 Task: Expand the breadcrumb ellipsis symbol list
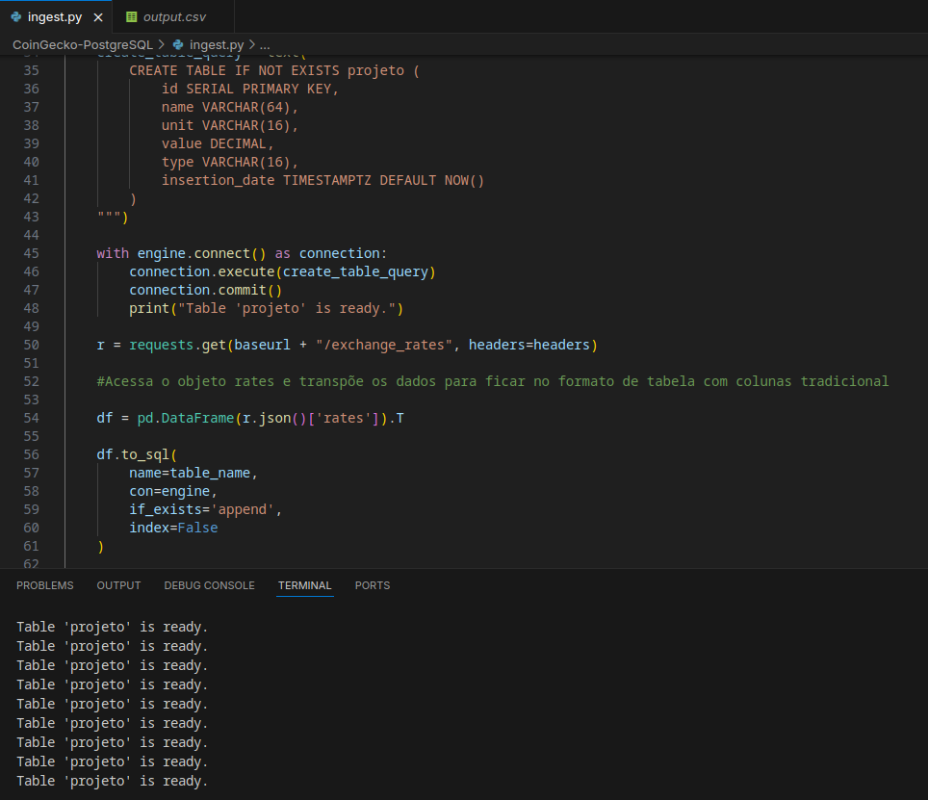coord(265,45)
